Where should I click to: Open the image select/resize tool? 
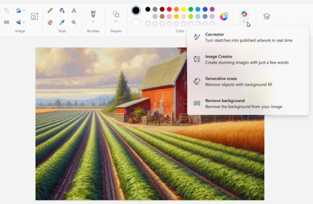34,16
